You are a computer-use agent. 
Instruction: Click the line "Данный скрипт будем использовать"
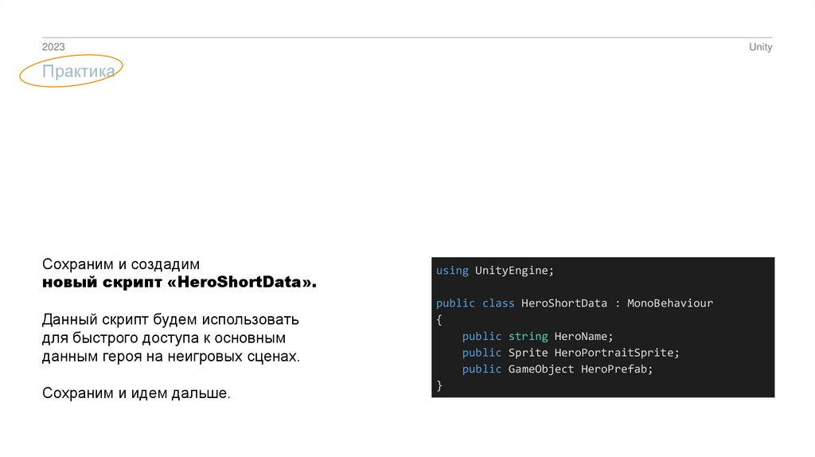tap(170, 320)
